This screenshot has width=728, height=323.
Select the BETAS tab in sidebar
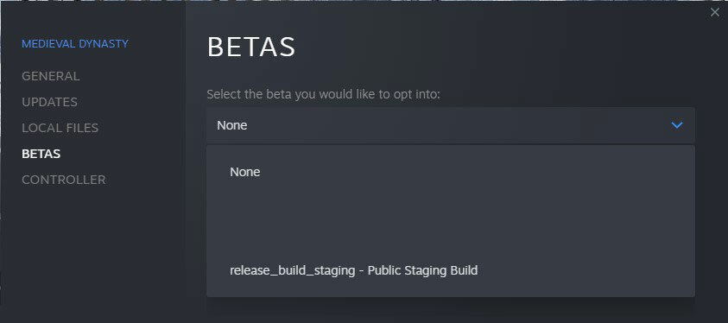pos(41,154)
